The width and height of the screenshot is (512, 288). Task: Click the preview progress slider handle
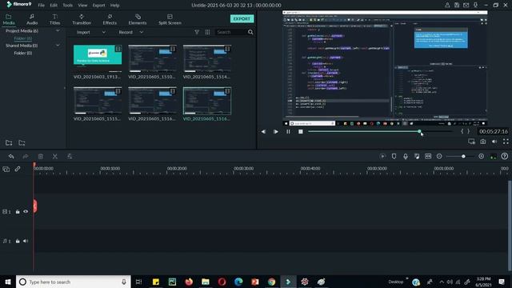tap(419, 131)
